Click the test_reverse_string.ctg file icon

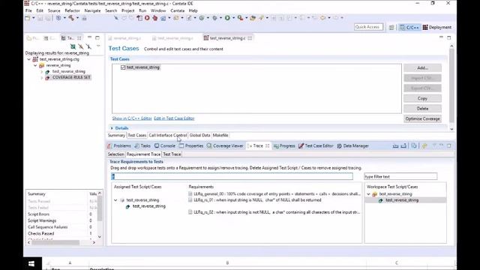coord(35,59)
